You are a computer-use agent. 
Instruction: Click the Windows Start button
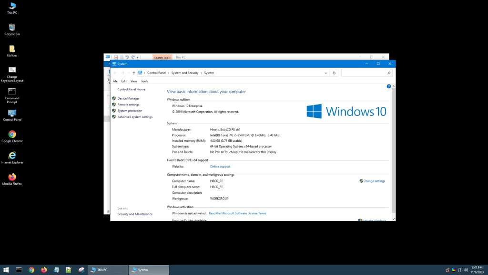coord(6,270)
